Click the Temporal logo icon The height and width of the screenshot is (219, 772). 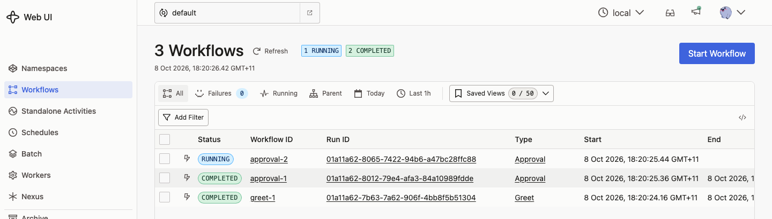[x=13, y=17]
